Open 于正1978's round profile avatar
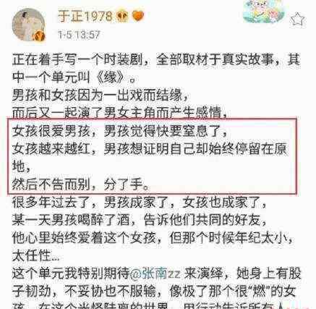The width and height of the screenshot is (316, 309). click(28, 25)
